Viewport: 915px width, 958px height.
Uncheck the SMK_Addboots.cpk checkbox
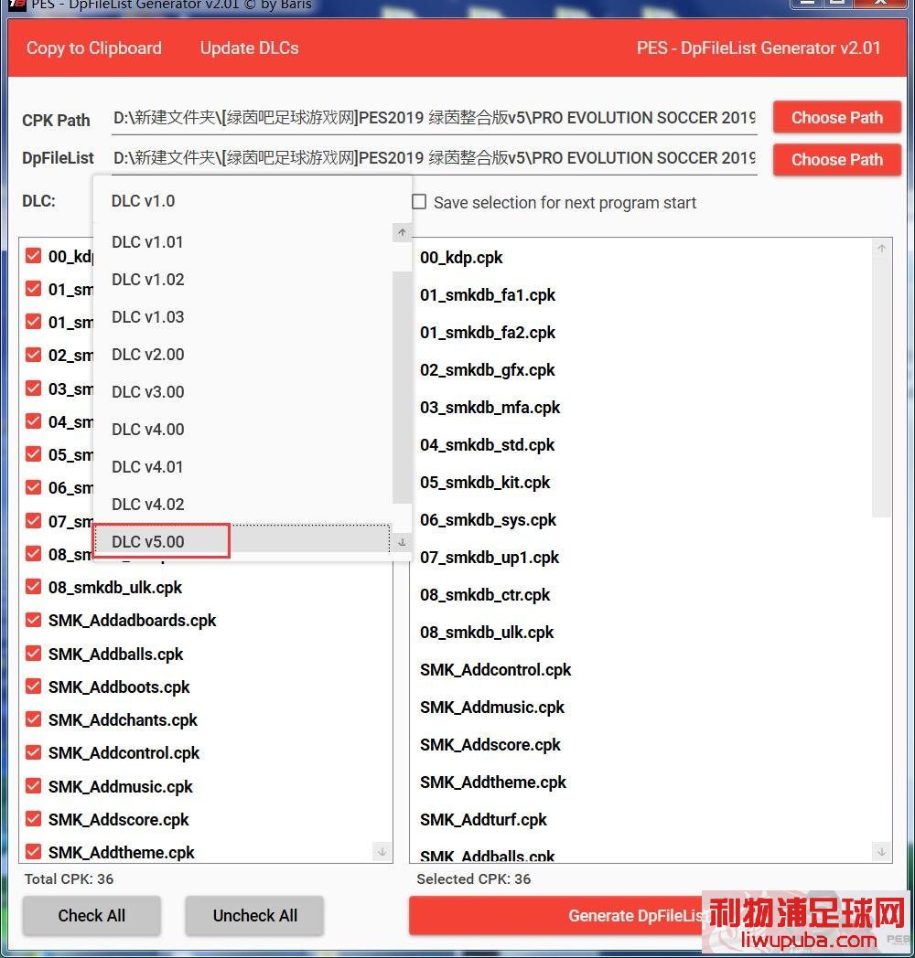pos(34,687)
